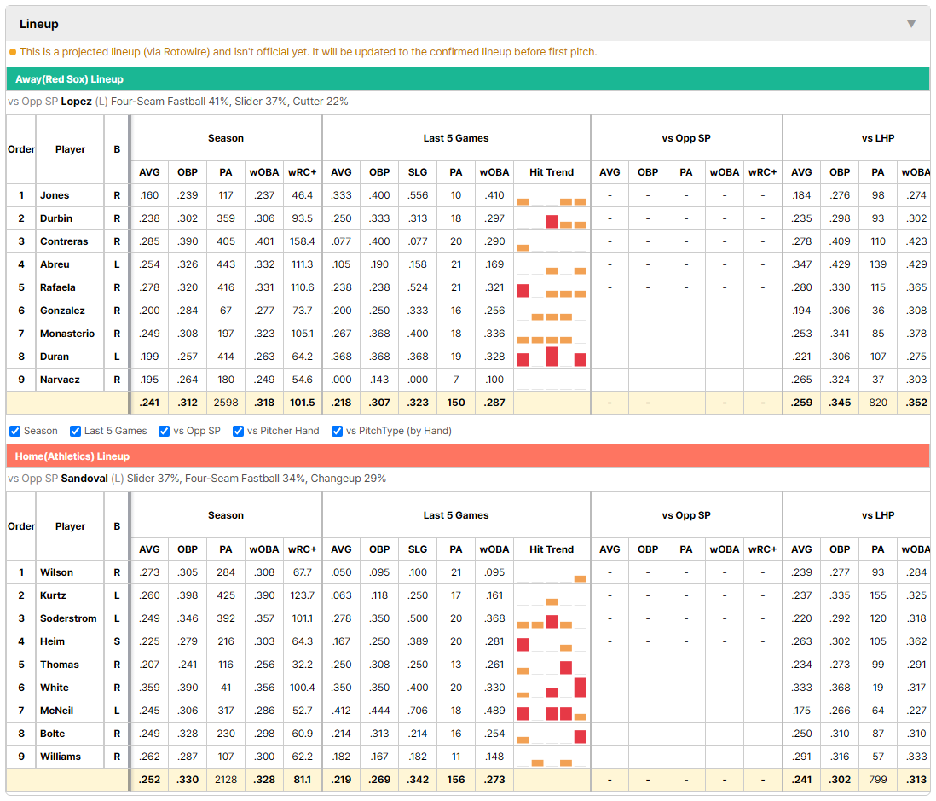Click Duran's hit trend chart
The height and width of the screenshot is (801, 936).
[552, 357]
